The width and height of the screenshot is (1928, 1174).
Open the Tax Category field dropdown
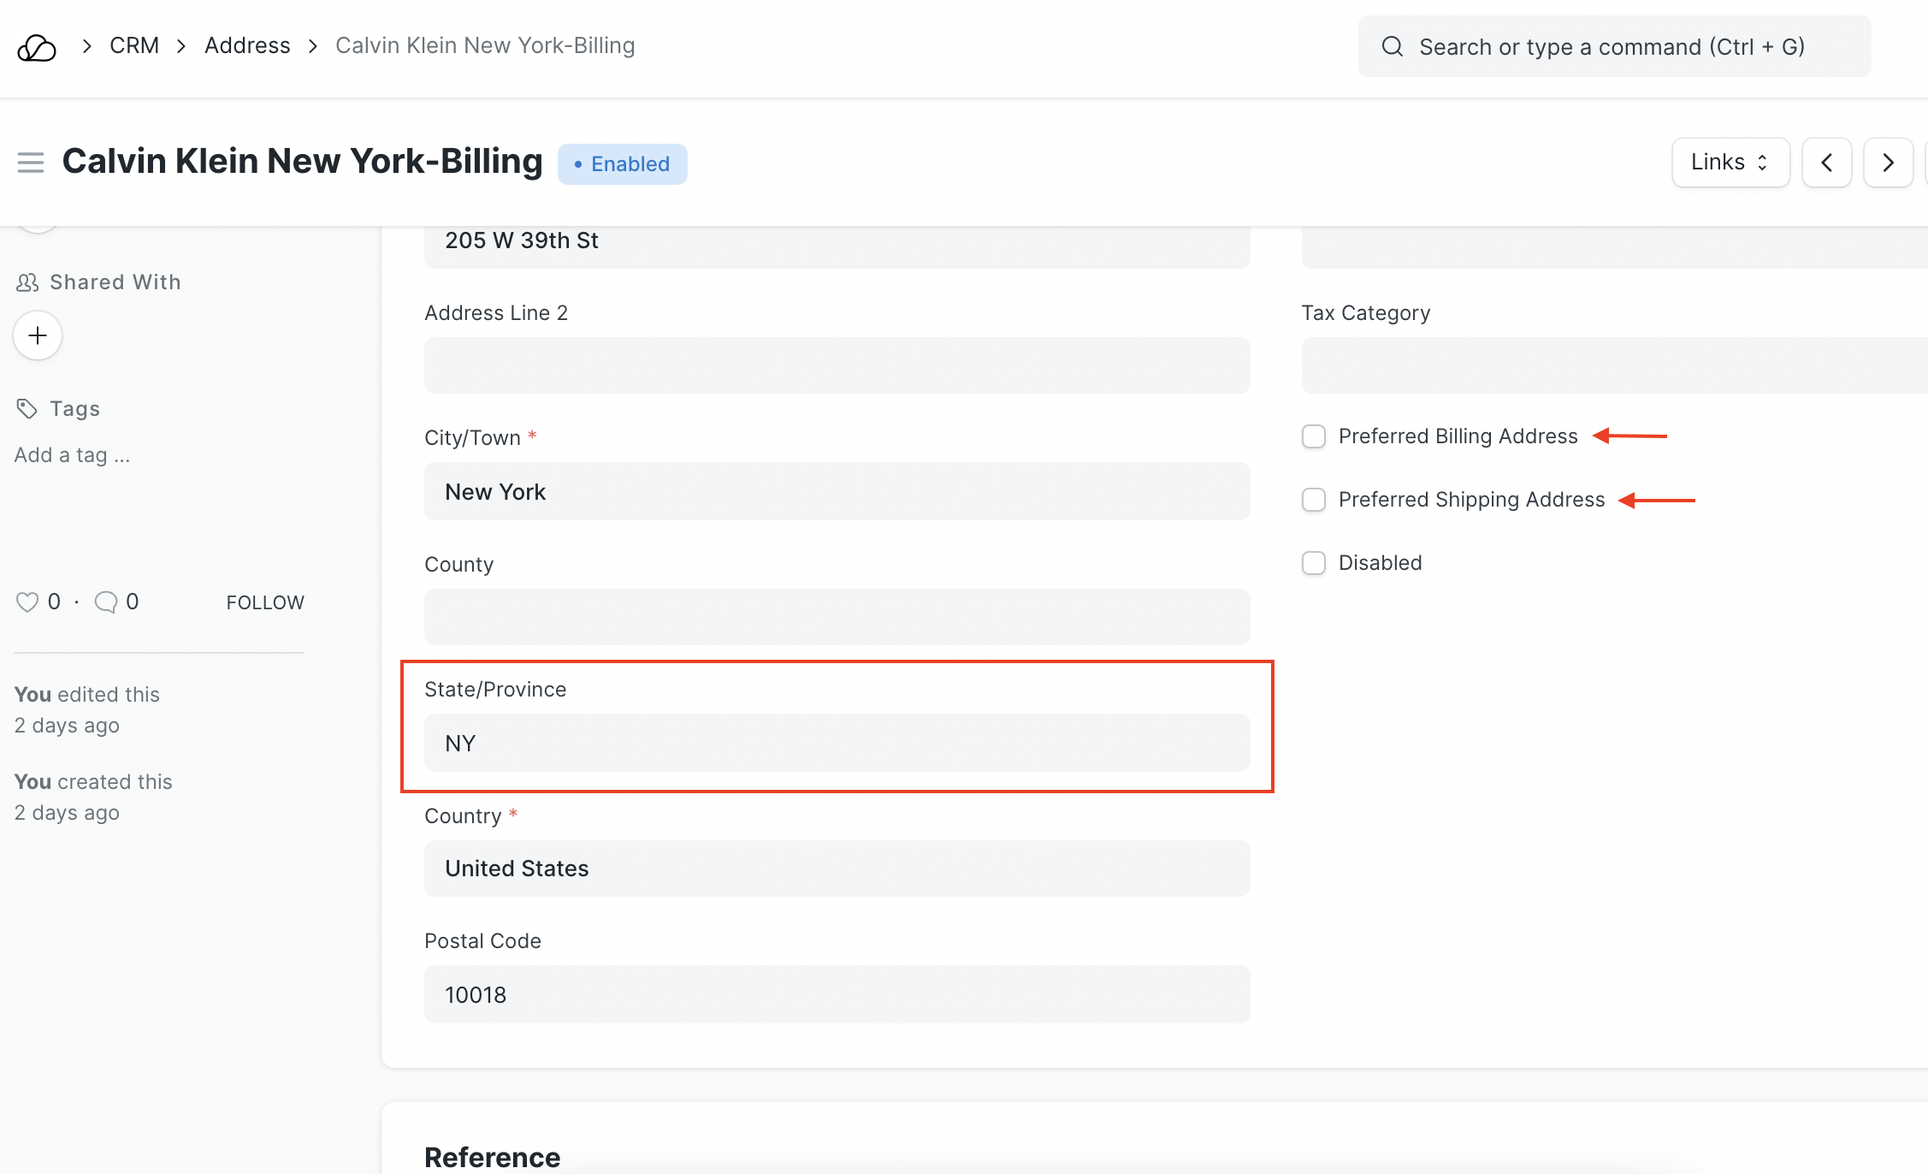(x=1613, y=365)
